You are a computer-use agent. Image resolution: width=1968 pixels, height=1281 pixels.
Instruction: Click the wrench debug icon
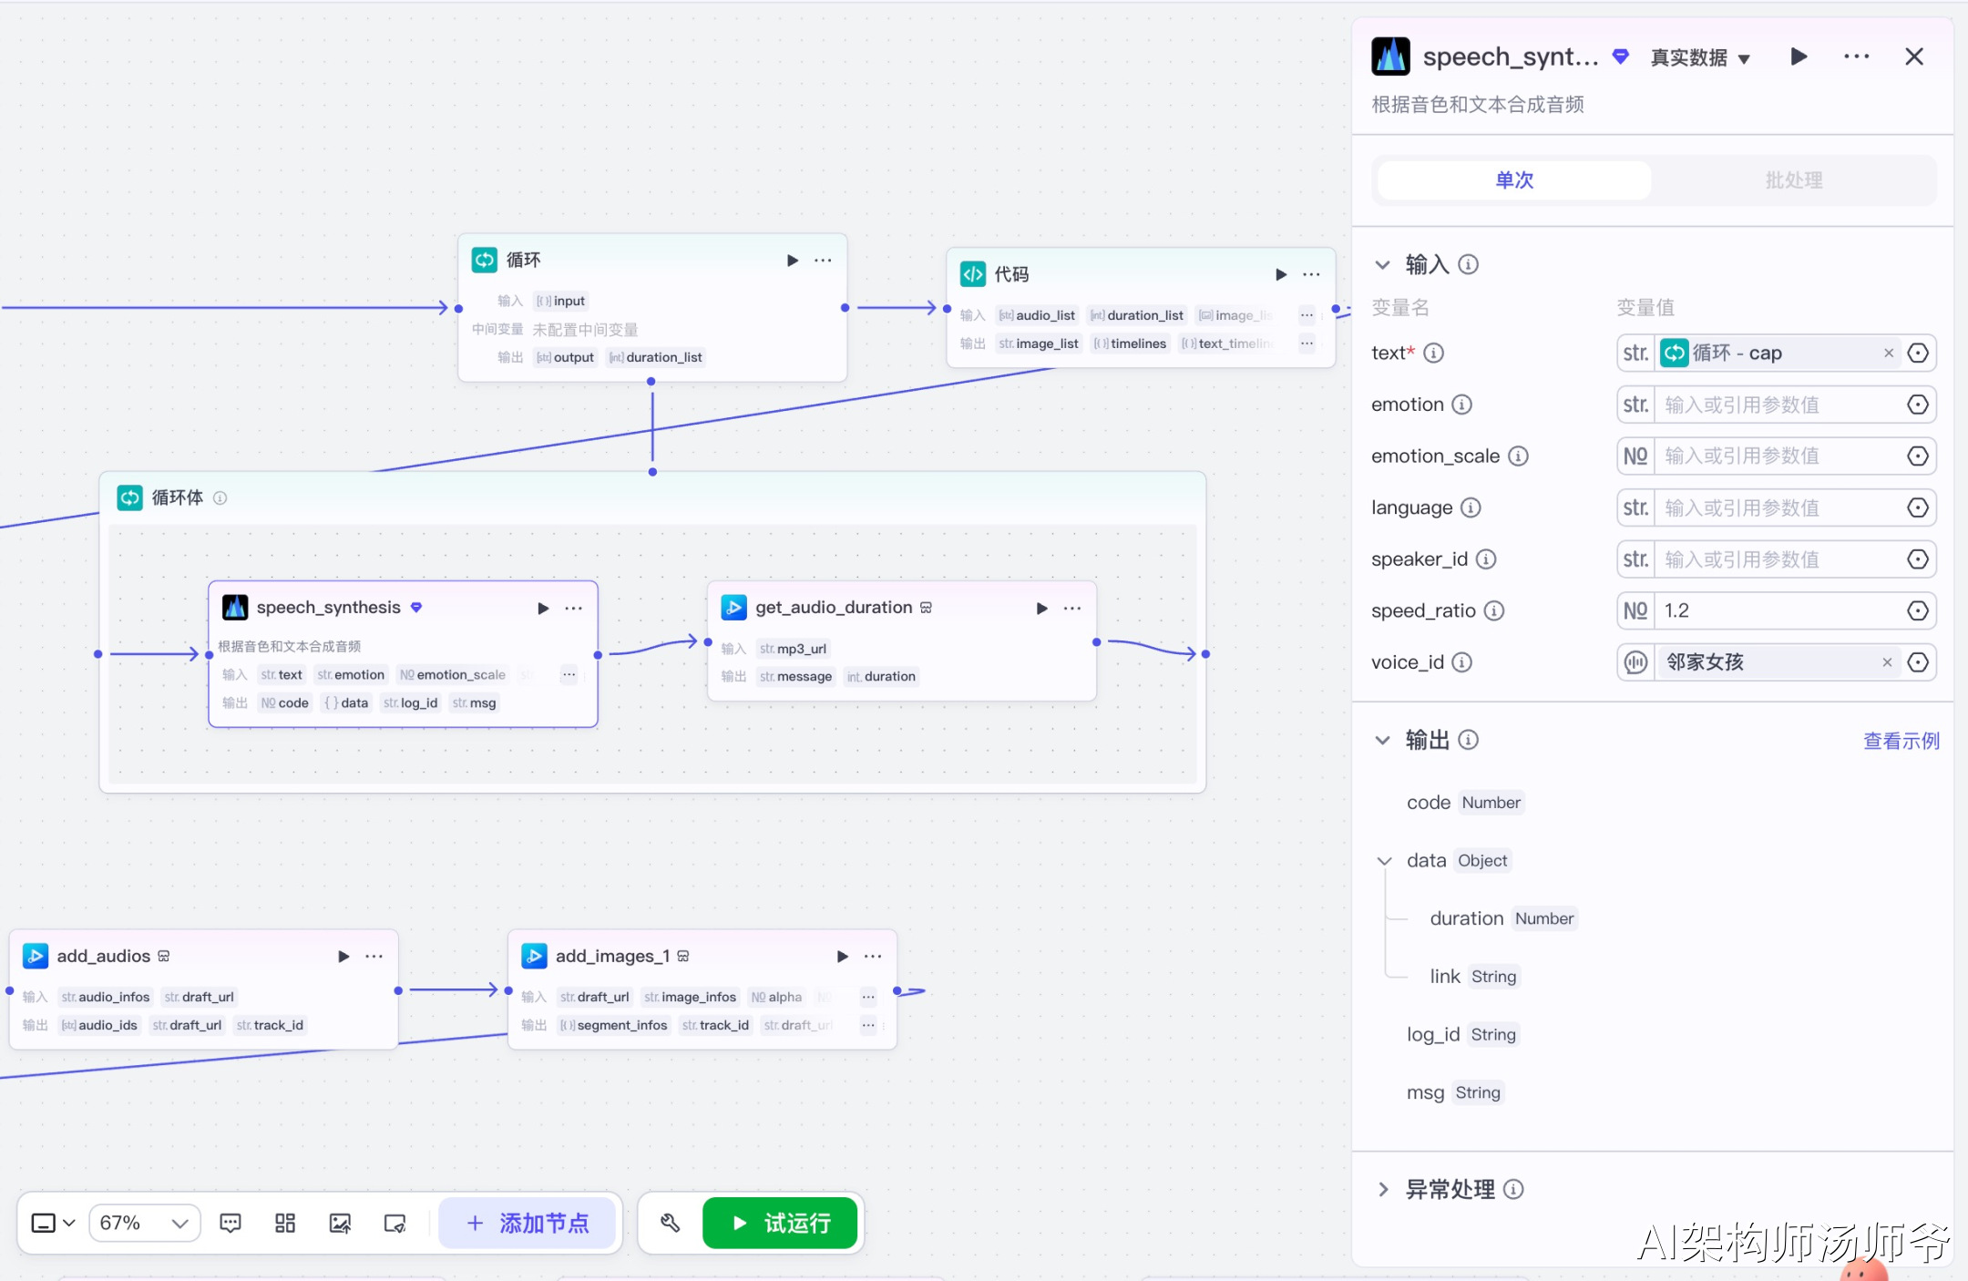point(671,1223)
